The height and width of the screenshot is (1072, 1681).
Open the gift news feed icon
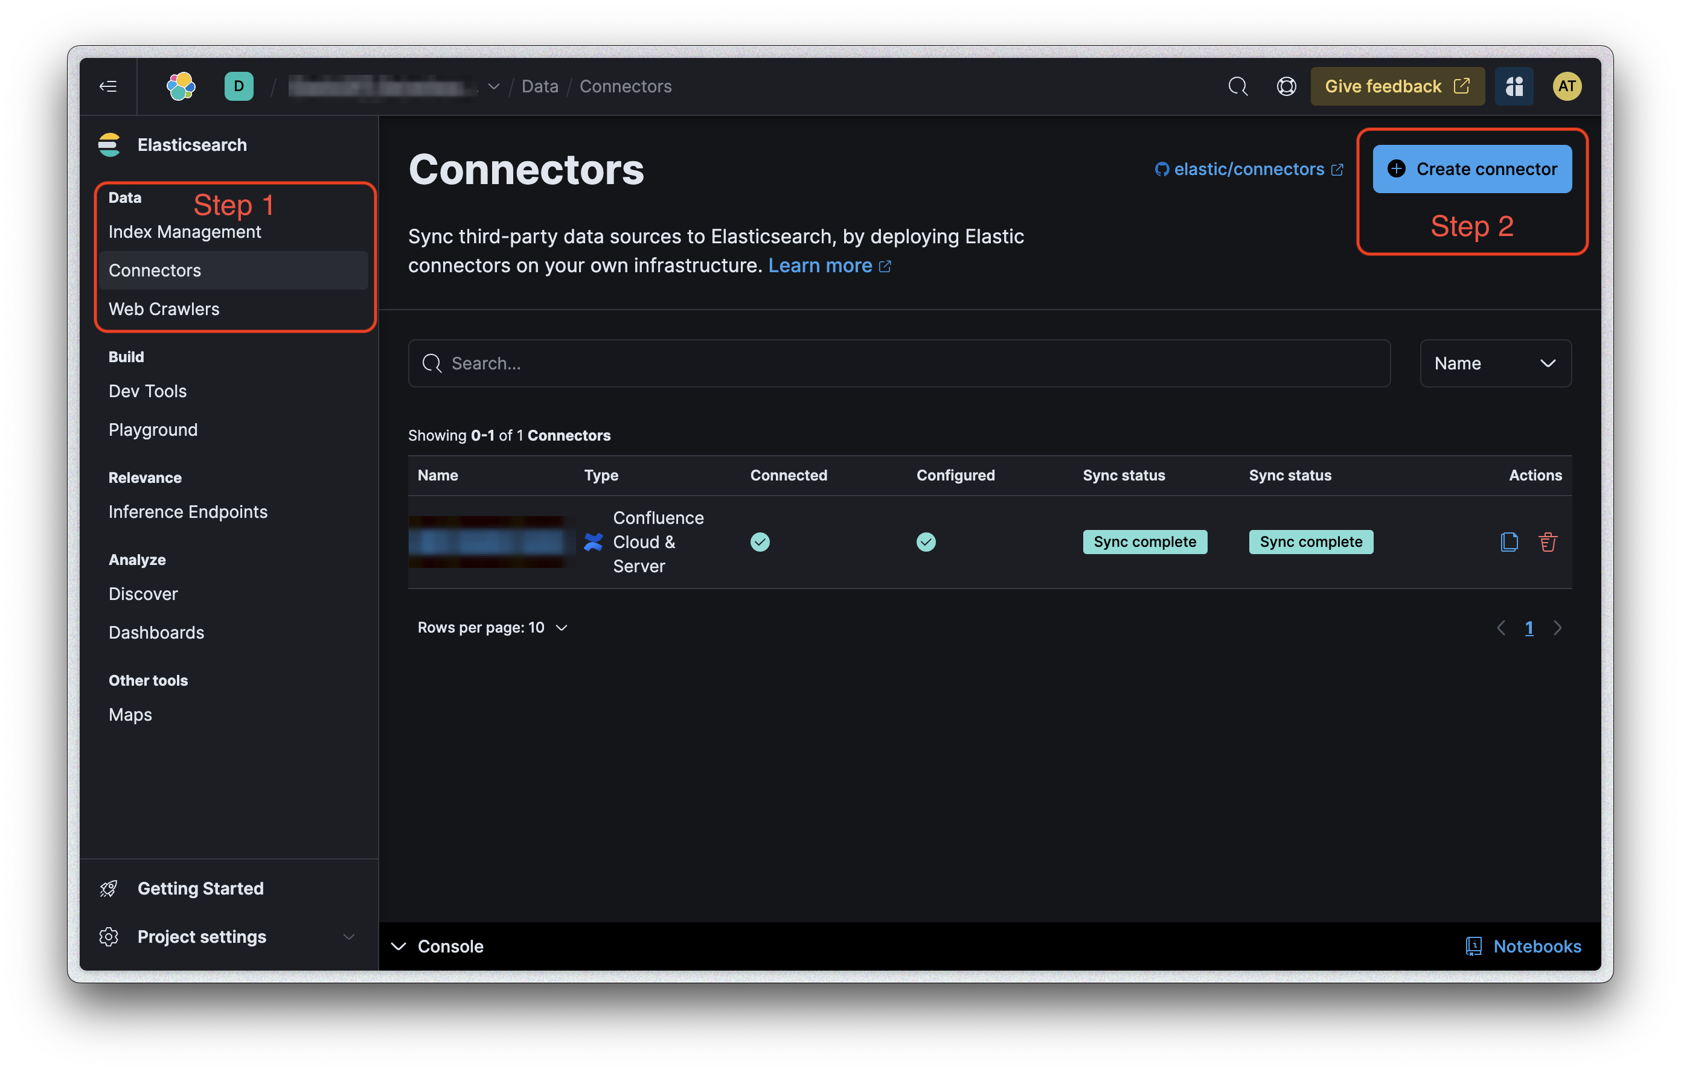pyautogui.click(x=1514, y=86)
